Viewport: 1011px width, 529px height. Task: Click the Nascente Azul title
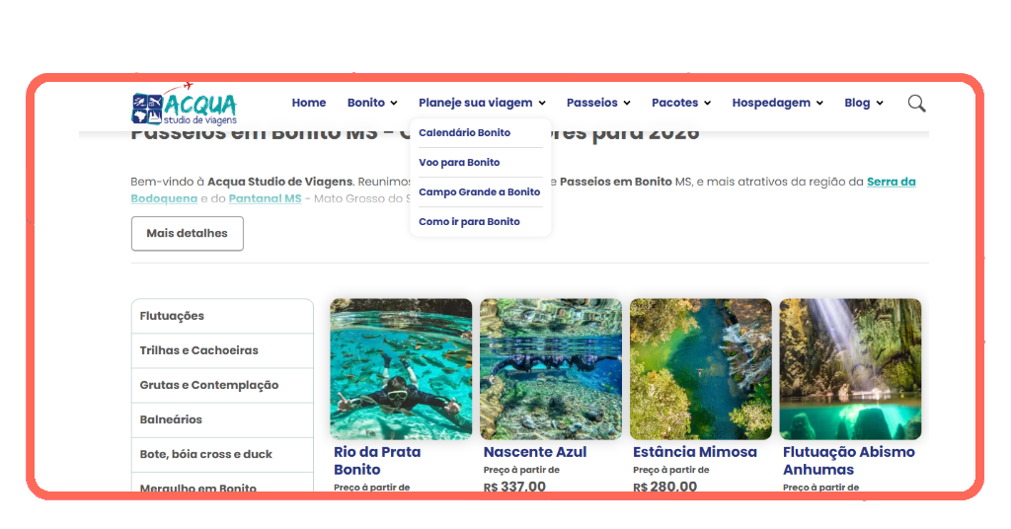(x=535, y=452)
